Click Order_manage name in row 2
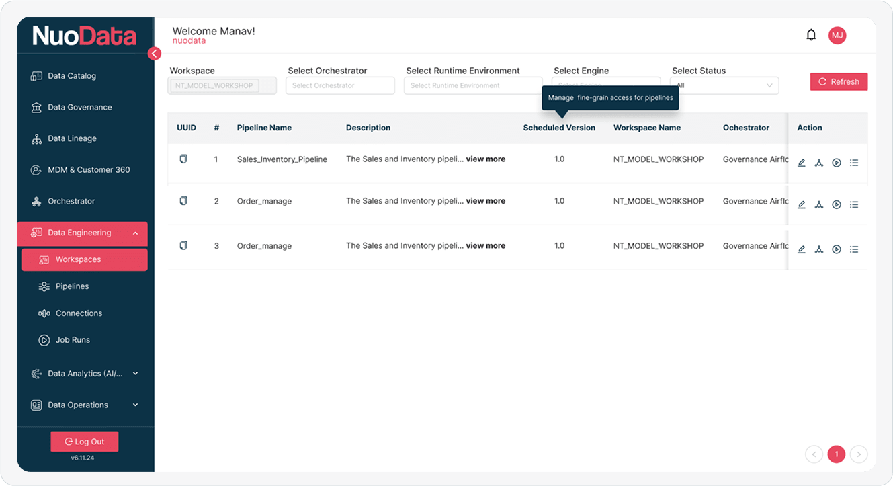 [264, 201]
